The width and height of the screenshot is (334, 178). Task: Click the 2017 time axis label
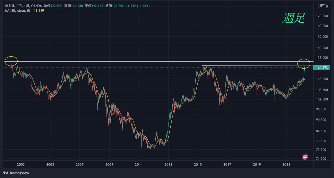[227, 164]
